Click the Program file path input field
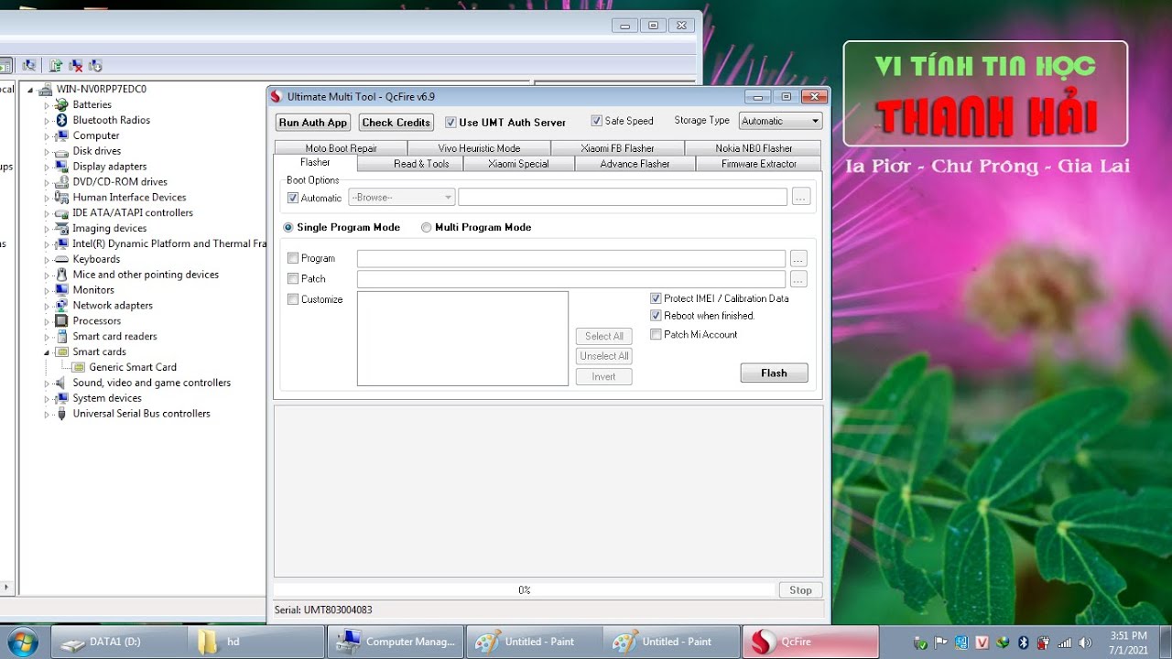1172x659 pixels. 571,258
